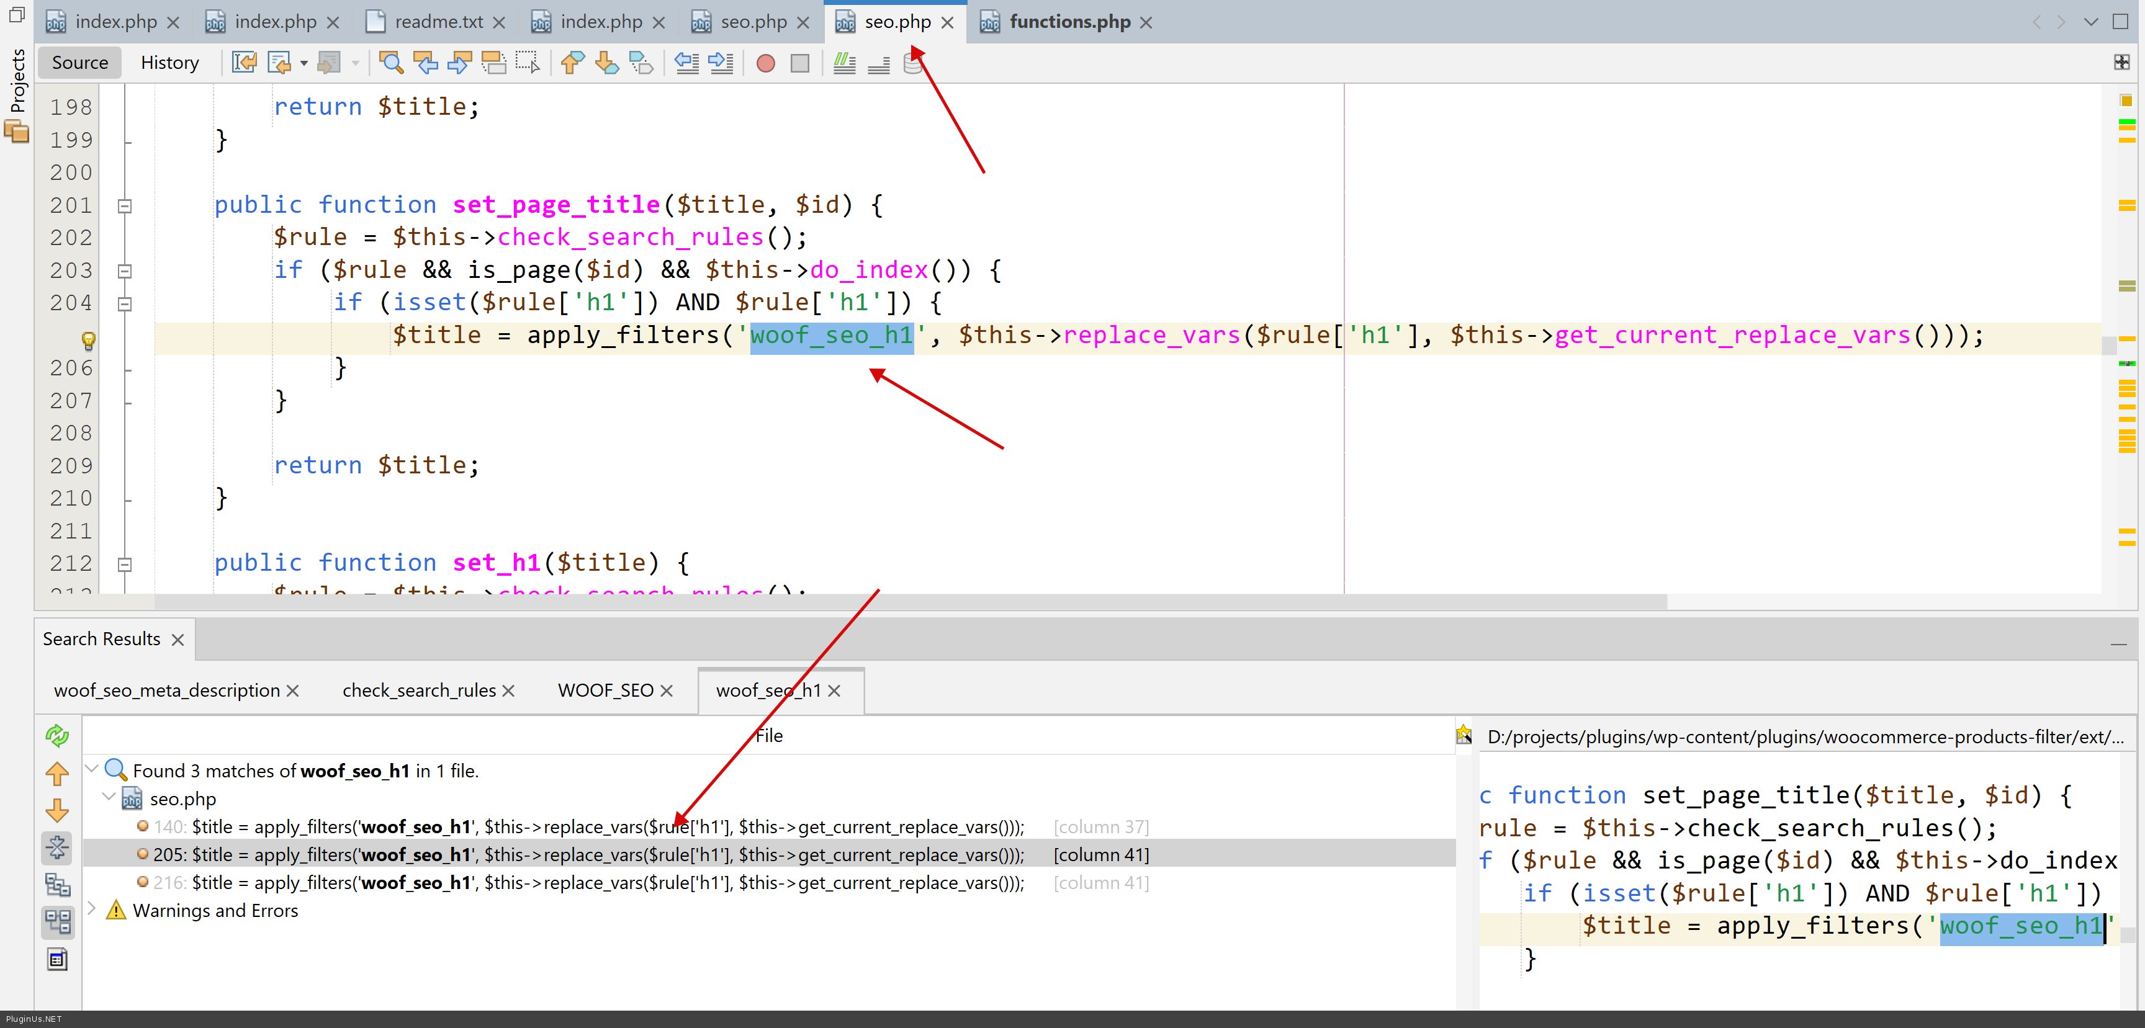Open Back navigation history dropdown arrow
The height and width of the screenshot is (1028, 2145).
tap(304, 63)
